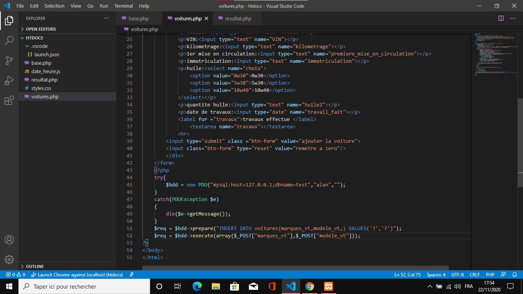Image resolution: width=523 pixels, height=294 pixels.
Task: Collapse the .vscode folder
Action: (x=67, y=46)
